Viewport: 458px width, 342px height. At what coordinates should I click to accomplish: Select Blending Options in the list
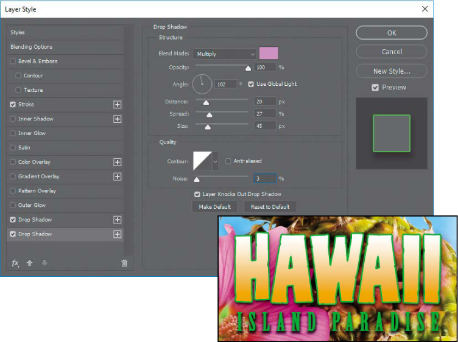31,47
